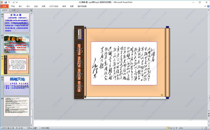The image size is (210, 130).
Task: Click the animation star icon beside slide 21
Action: coord(2,38)
